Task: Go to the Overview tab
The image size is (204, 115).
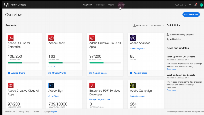Action: (87, 5)
